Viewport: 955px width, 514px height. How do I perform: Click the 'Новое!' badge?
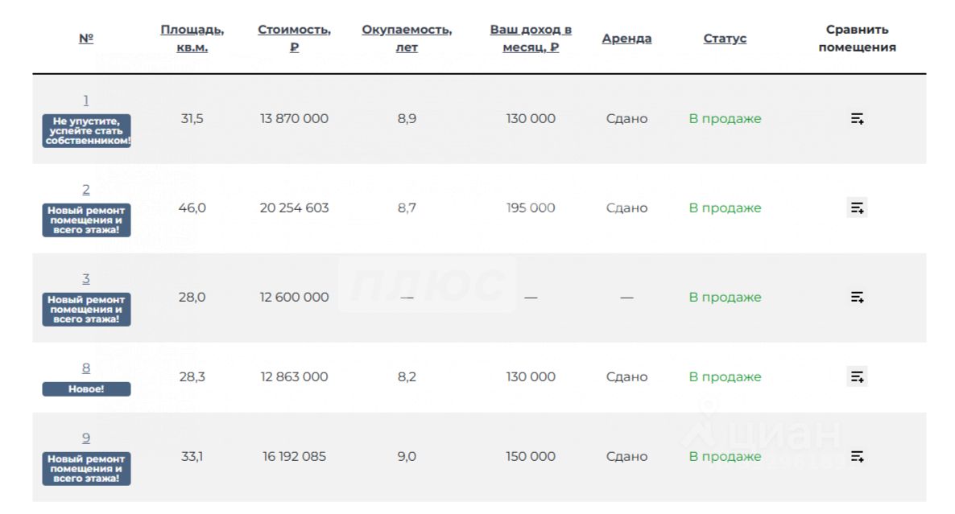86,389
